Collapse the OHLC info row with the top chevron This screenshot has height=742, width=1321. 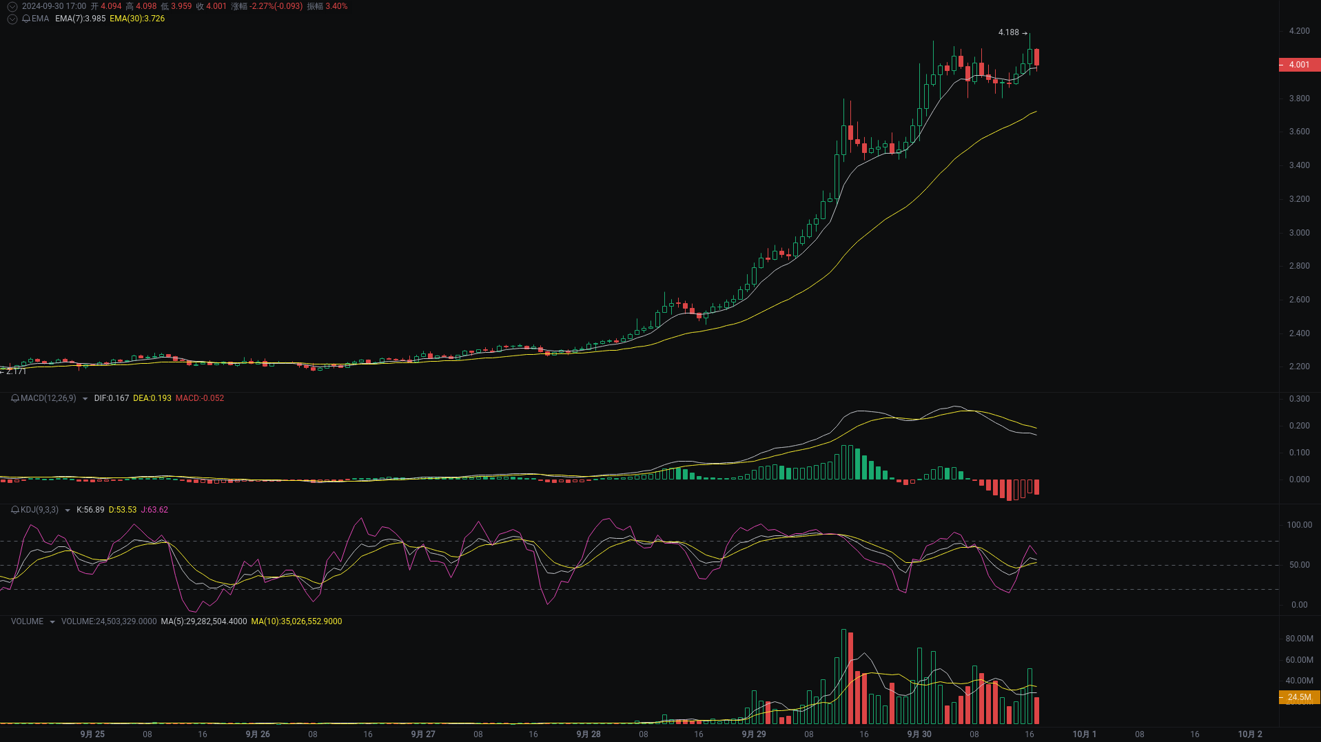pyautogui.click(x=12, y=6)
